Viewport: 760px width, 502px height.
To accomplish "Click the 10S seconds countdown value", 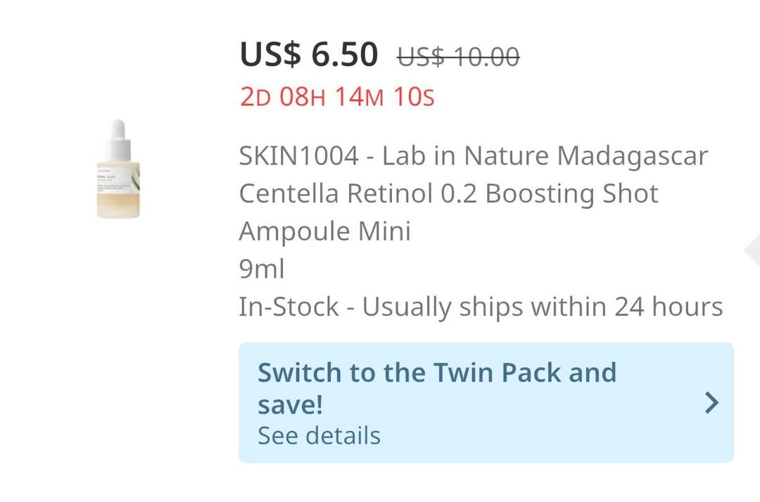I will click(414, 96).
